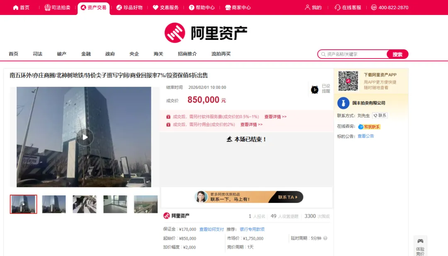Click the 3300 次围观 view count
Viewport: 448px width, 256px height.
pos(317,216)
